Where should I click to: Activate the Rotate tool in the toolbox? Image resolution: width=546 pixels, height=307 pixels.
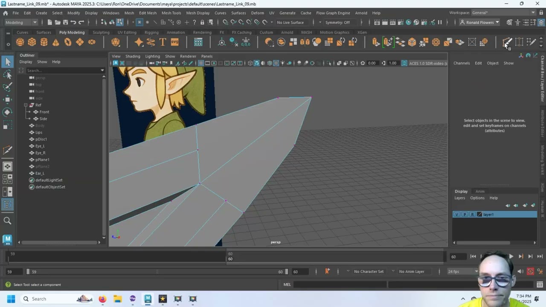7,112
